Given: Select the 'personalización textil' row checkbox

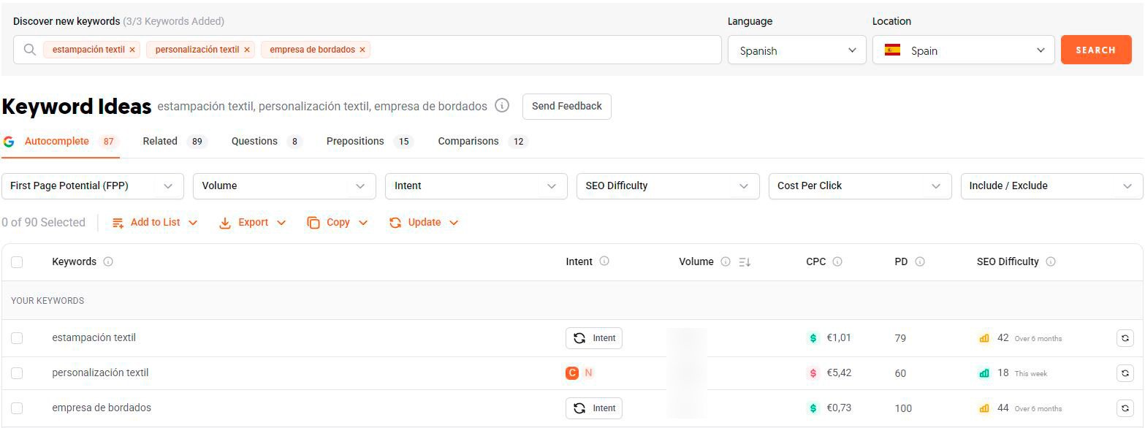Looking at the screenshot, I should 17,373.
